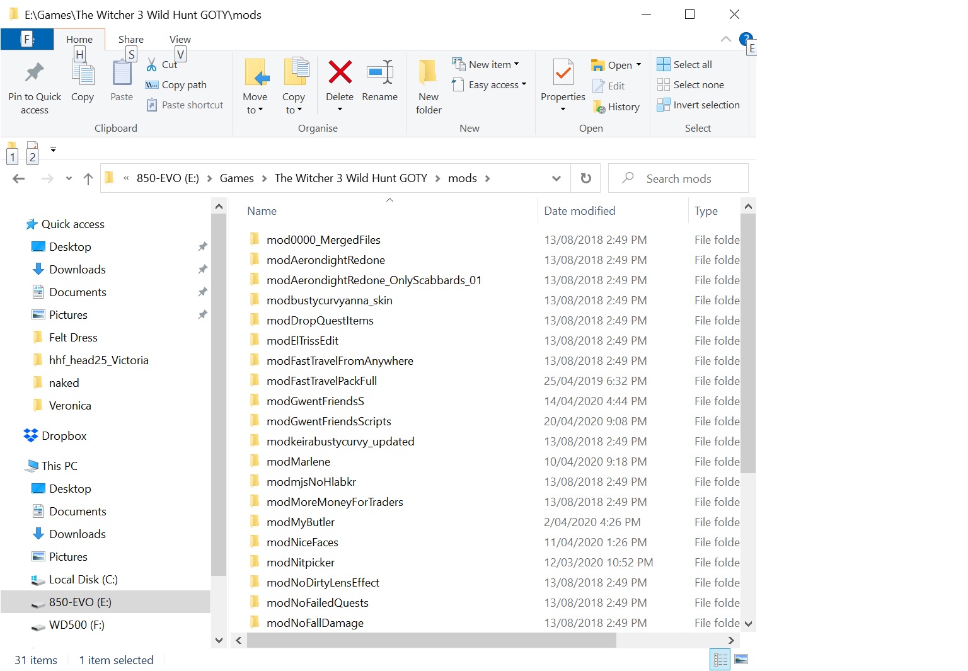Refresh the mods folder view

585,178
